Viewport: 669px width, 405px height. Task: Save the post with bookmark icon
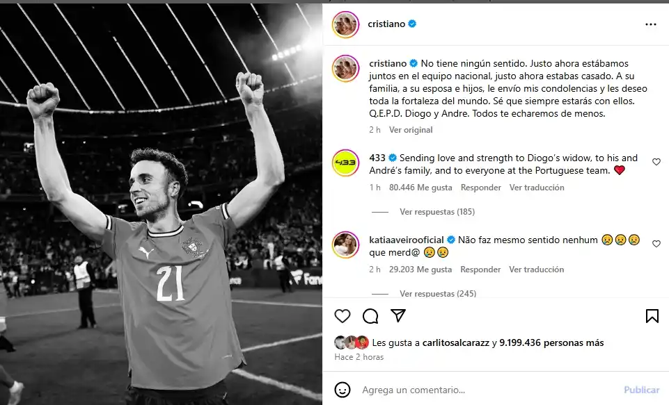[x=652, y=316]
